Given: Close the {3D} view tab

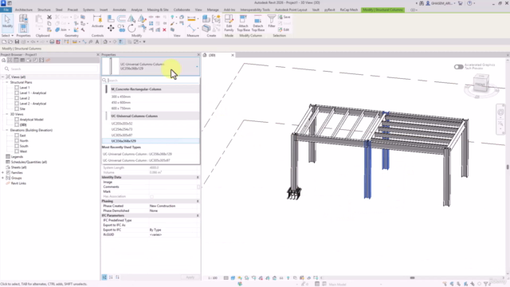Looking at the screenshot, I should point(233,55).
